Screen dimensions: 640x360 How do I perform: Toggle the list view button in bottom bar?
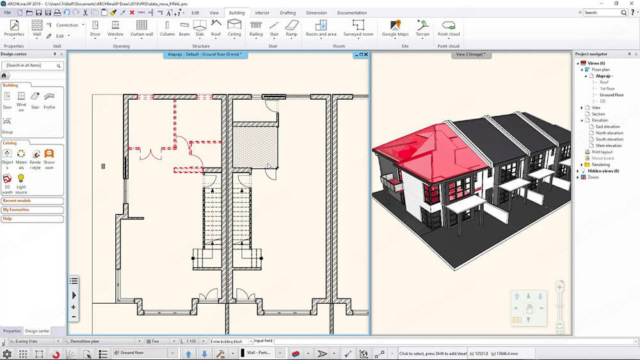tap(103, 354)
